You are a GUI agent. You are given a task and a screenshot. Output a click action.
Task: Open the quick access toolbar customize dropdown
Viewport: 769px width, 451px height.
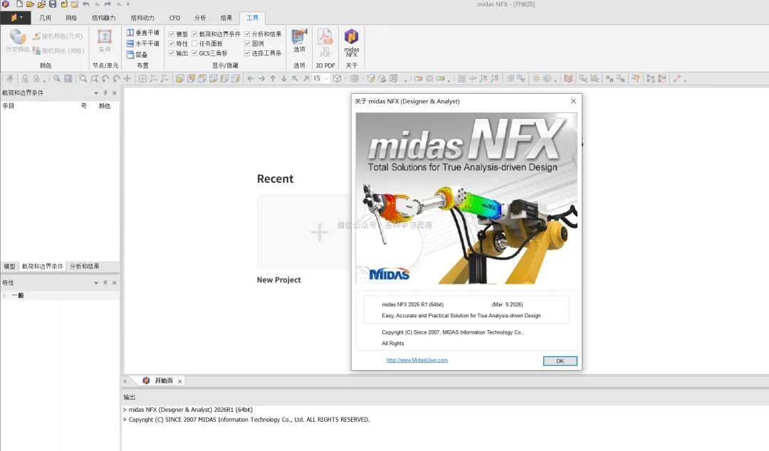(x=128, y=4)
